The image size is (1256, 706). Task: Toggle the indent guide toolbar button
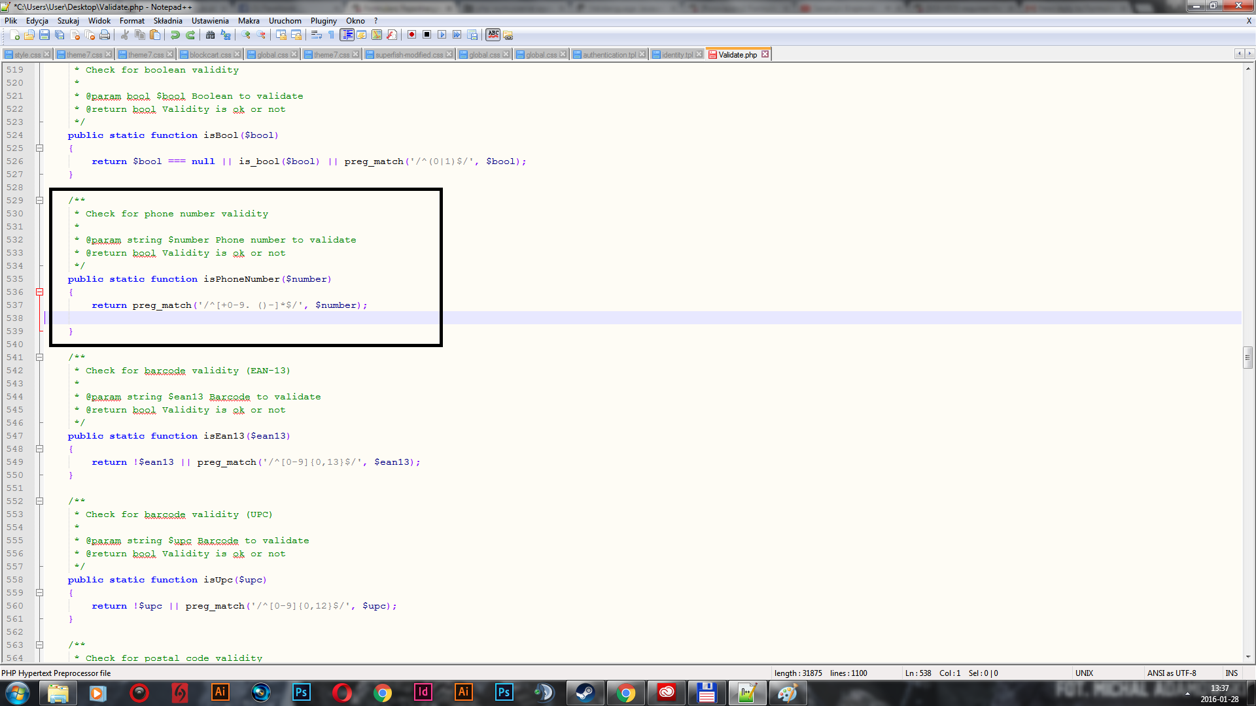click(x=347, y=35)
